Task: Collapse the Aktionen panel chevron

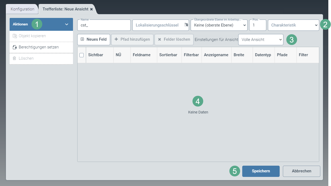Action: pyautogui.click(x=67, y=24)
